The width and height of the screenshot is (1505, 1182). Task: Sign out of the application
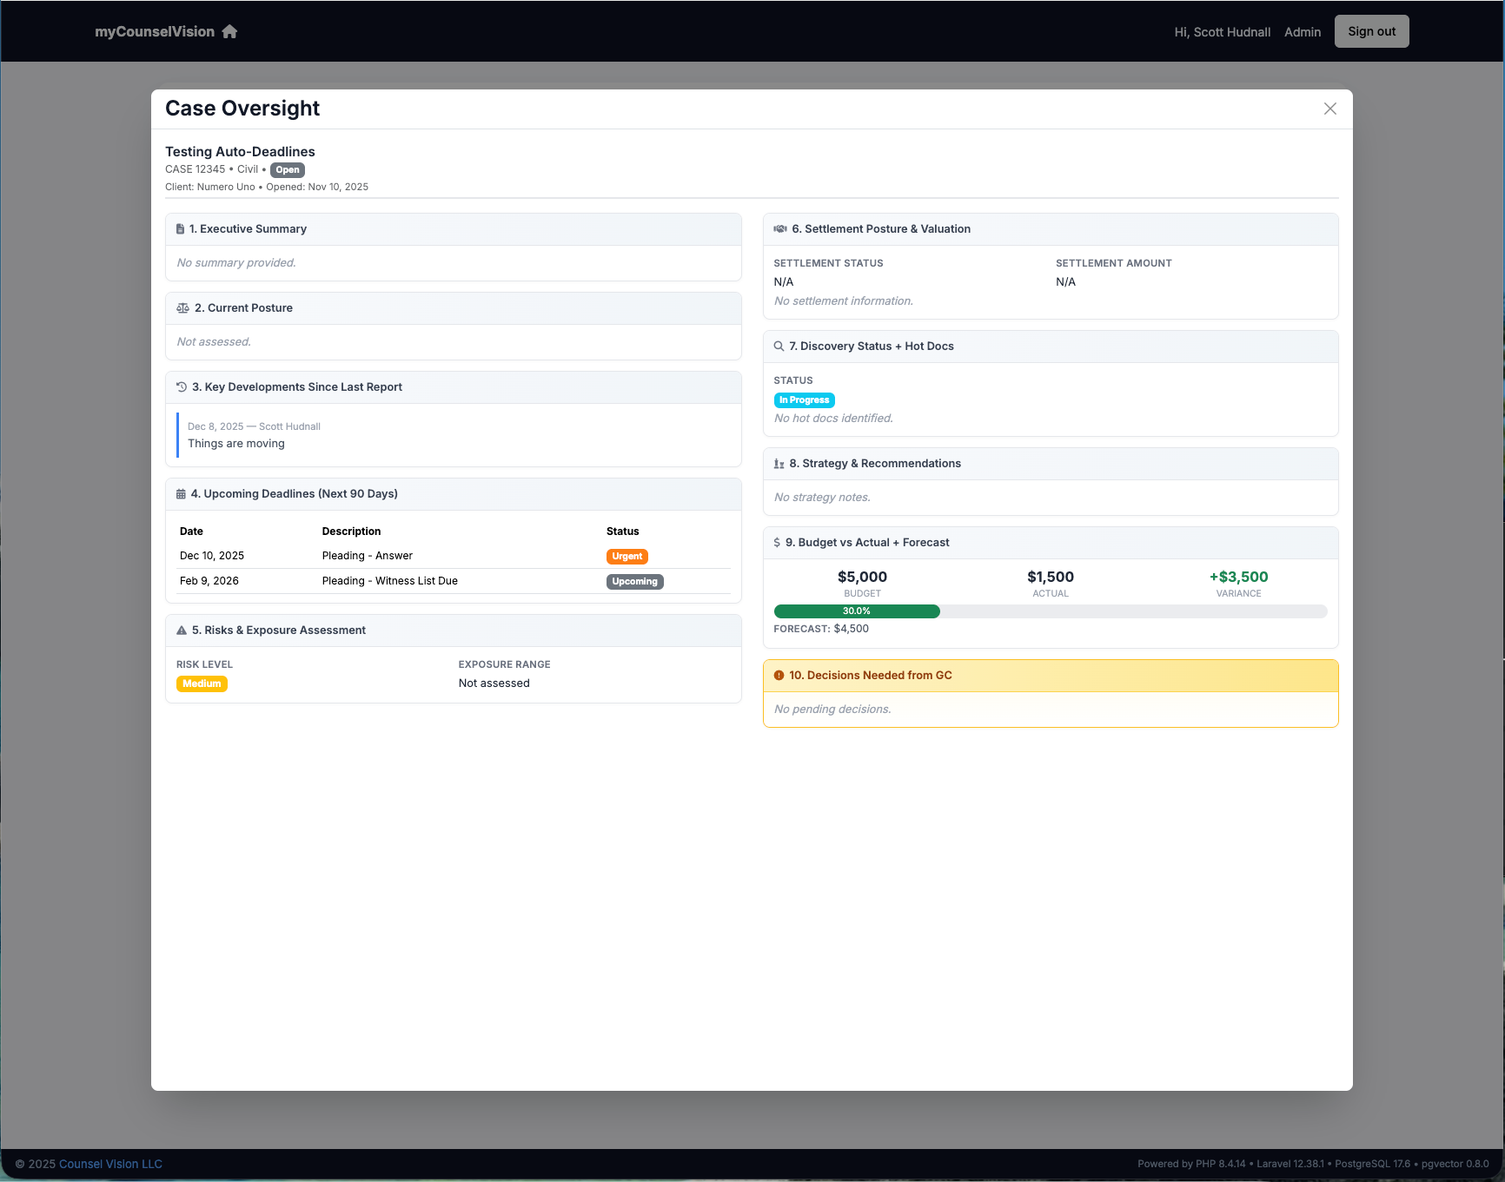coord(1371,31)
